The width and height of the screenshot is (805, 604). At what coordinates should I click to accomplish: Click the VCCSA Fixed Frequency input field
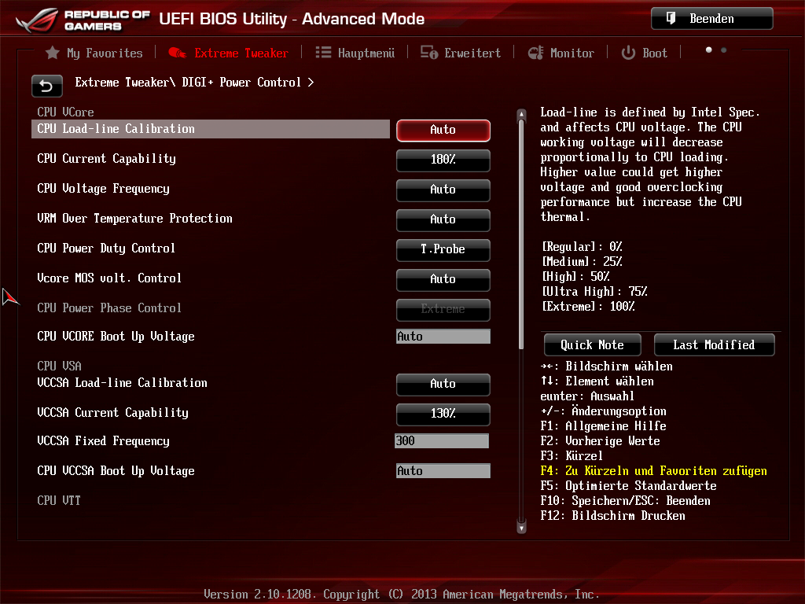coord(442,441)
